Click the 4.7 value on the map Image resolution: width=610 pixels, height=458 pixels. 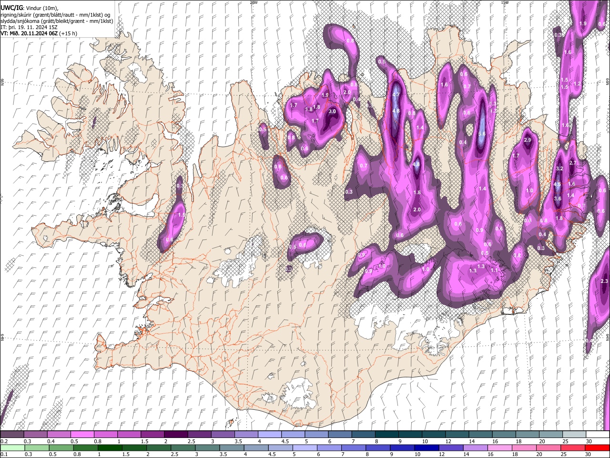396,94
